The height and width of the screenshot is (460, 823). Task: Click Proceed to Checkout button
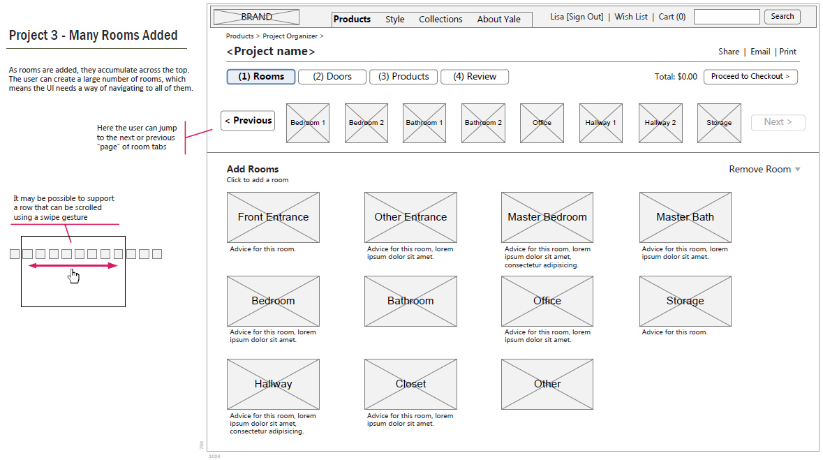(750, 77)
